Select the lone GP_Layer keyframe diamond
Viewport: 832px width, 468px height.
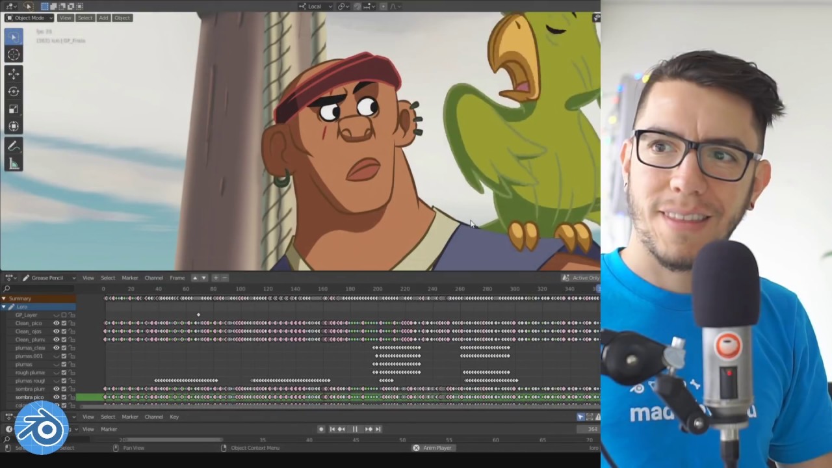pos(198,315)
